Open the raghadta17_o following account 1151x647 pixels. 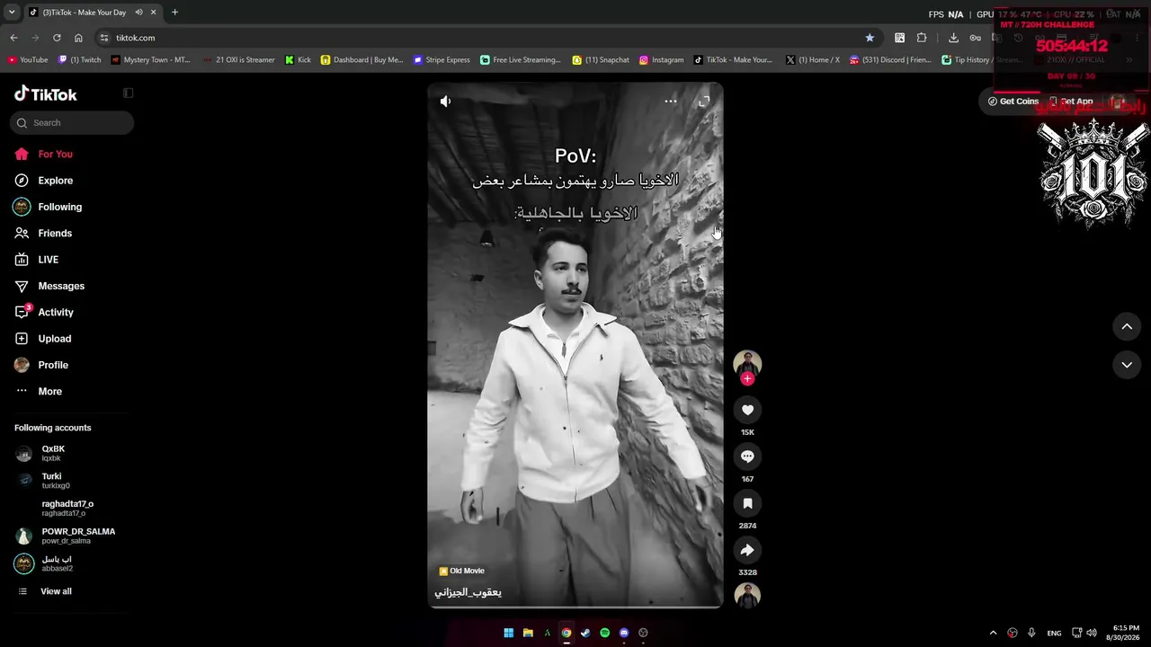pyautogui.click(x=54, y=509)
